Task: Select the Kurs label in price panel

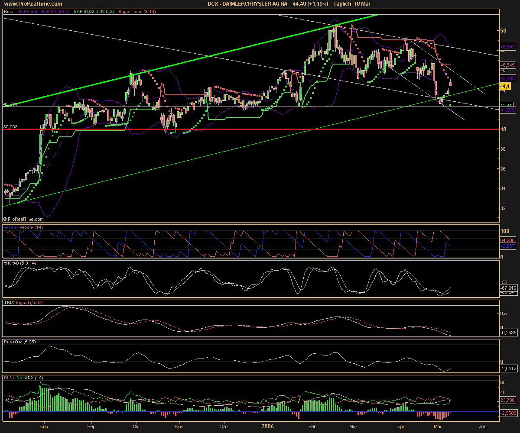Action: (x=8, y=12)
